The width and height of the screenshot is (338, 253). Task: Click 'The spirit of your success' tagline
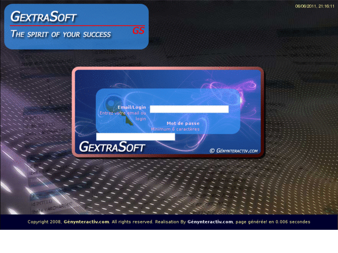[x=60, y=34]
